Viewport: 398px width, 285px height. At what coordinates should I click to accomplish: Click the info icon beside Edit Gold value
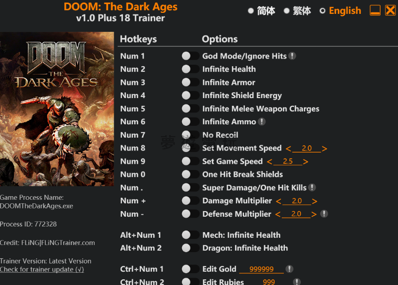(x=290, y=269)
